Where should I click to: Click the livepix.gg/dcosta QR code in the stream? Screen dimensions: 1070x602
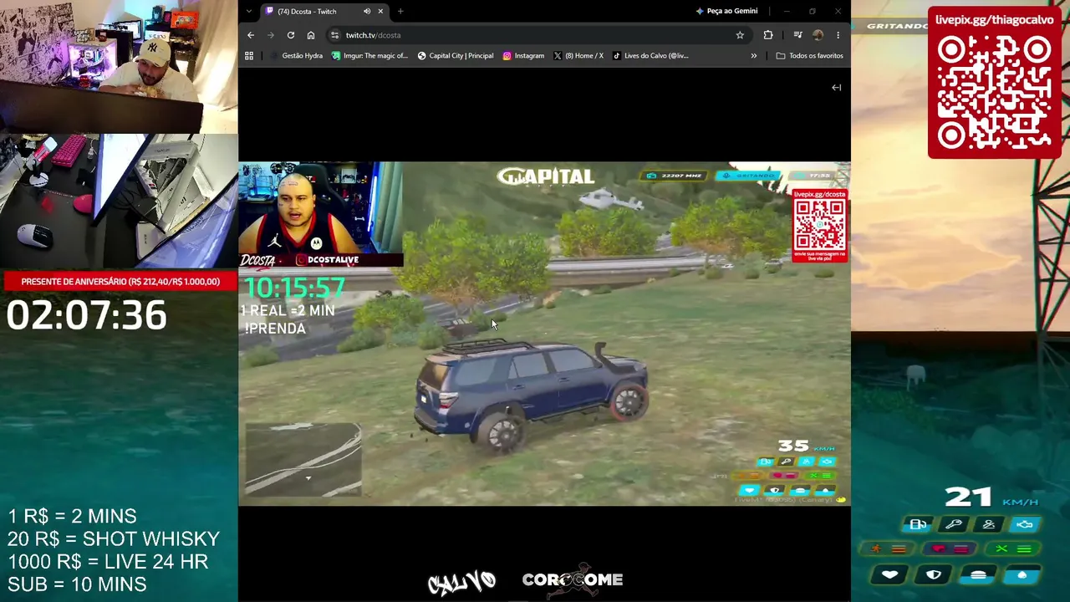820,224
